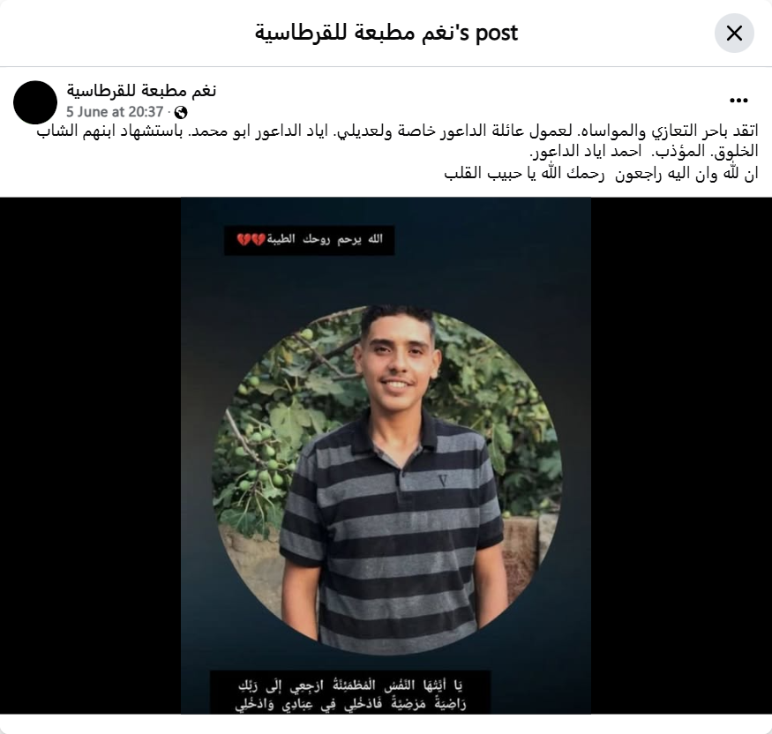Click the first line of post text starting 'اتقد باحر التعازي'
This screenshot has height=734, width=772.
[397, 131]
